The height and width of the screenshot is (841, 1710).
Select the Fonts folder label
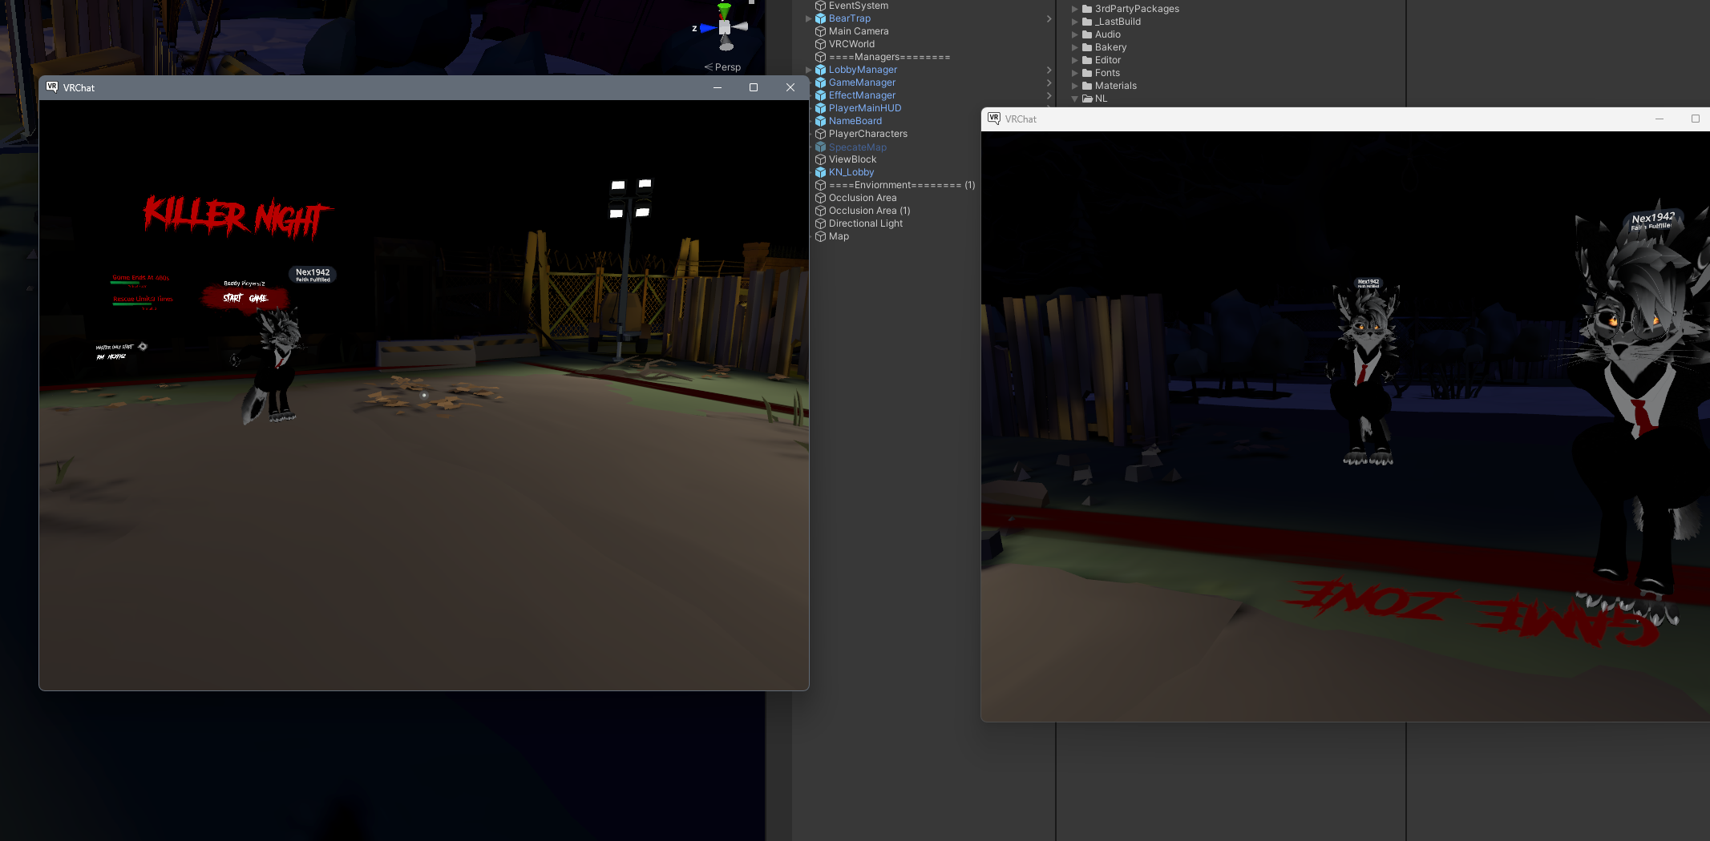(x=1107, y=73)
